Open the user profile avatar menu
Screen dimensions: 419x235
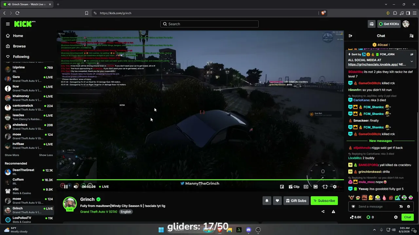tap(406, 24)
